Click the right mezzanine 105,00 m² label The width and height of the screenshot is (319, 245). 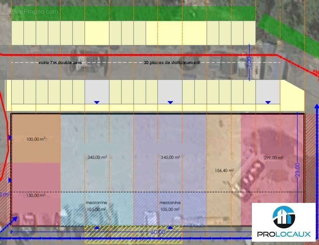pyautogui.click(x=170, y=206)
